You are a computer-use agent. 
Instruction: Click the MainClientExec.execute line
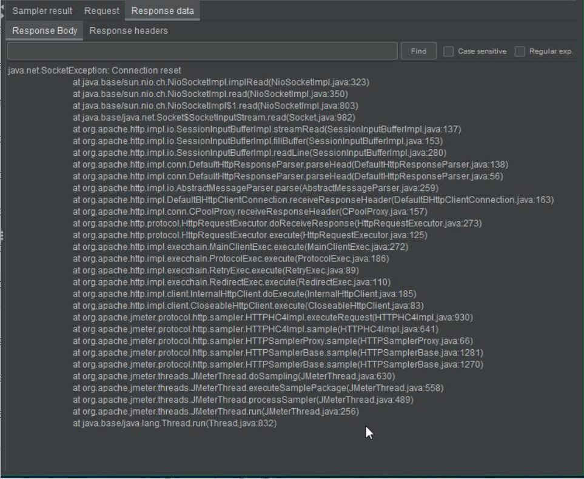pos(241,247)
